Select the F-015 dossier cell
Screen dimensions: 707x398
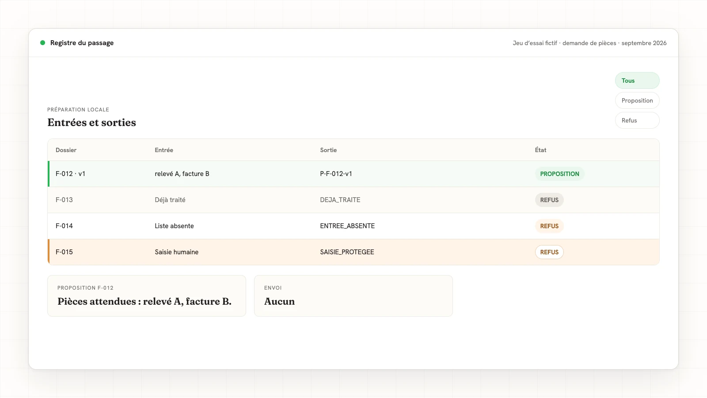(x=64, y=252)
